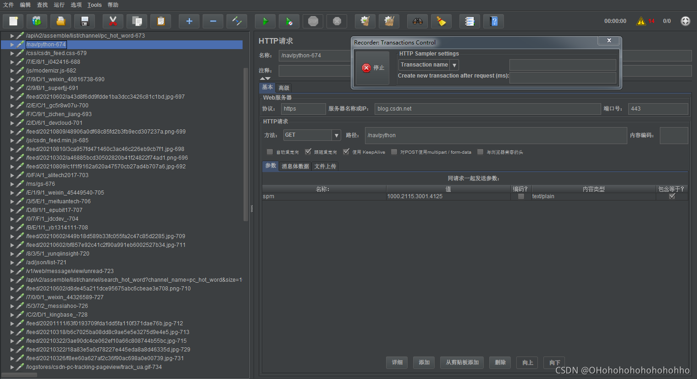Click the Shutdown round X icon
697x379 pixels.
[x=337, y=21]
